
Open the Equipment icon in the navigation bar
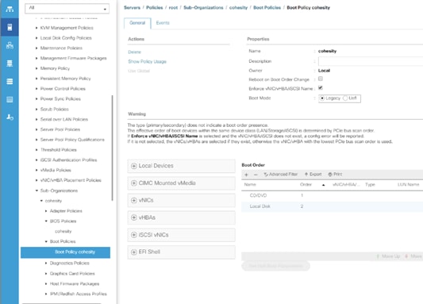pyautogui.click(x=10, y=10)
